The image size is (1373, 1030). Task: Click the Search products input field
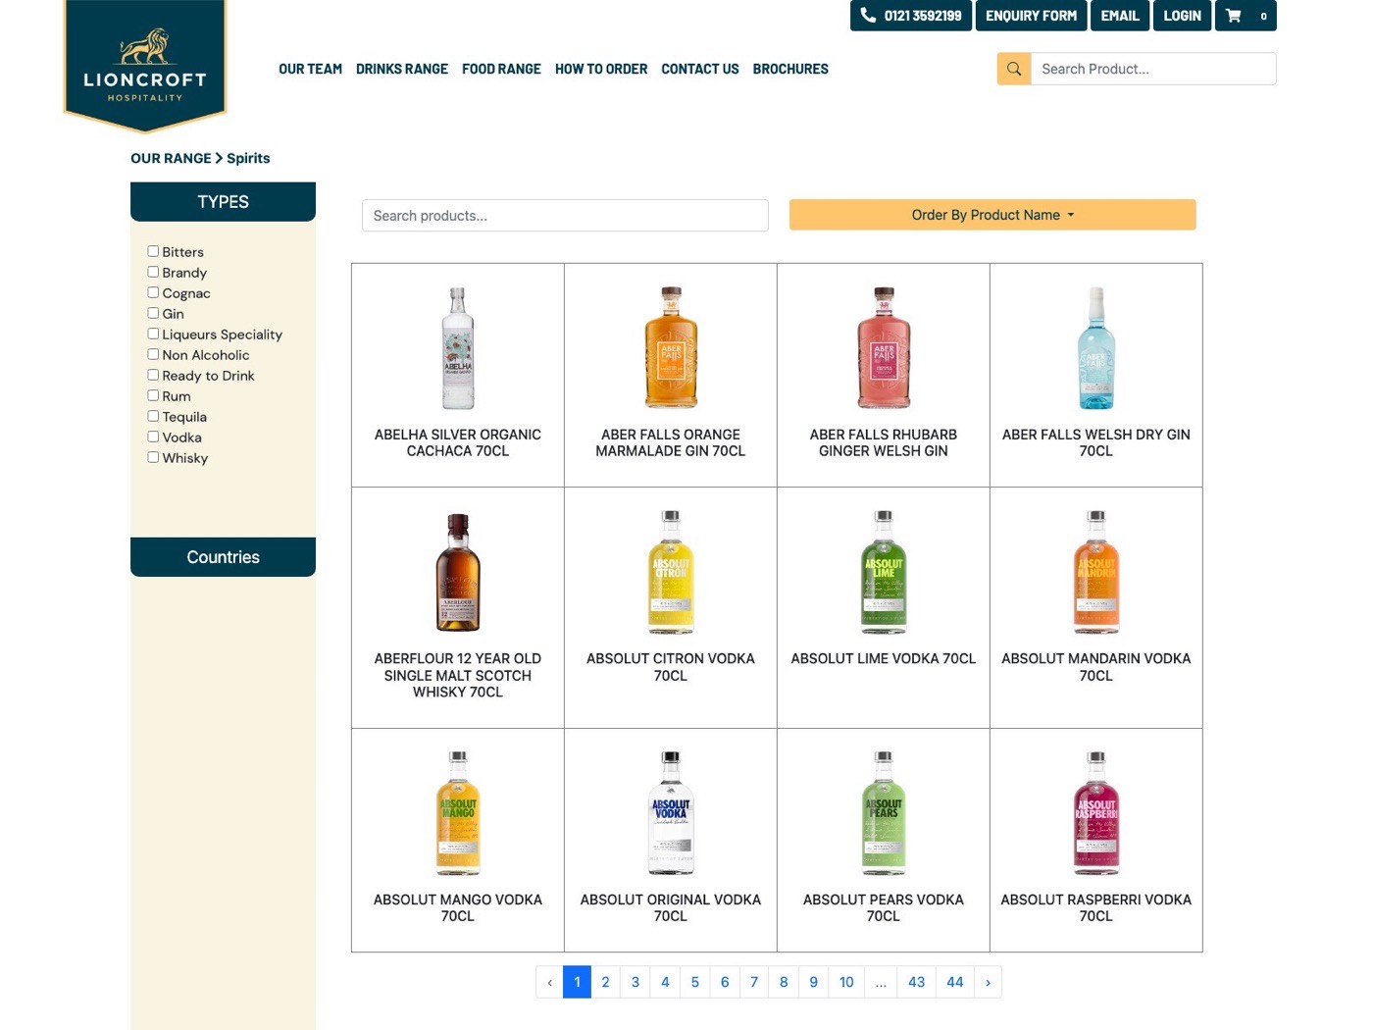(565, 216)
